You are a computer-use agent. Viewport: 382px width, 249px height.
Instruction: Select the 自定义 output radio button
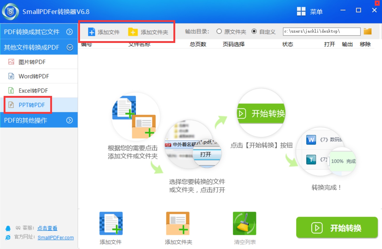254,31
